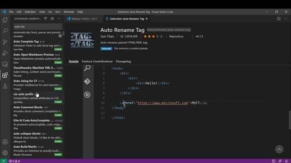Click the extensions list scrollbar
The height and width of the screenshot is (163, 291).
(x=64, y=34)
